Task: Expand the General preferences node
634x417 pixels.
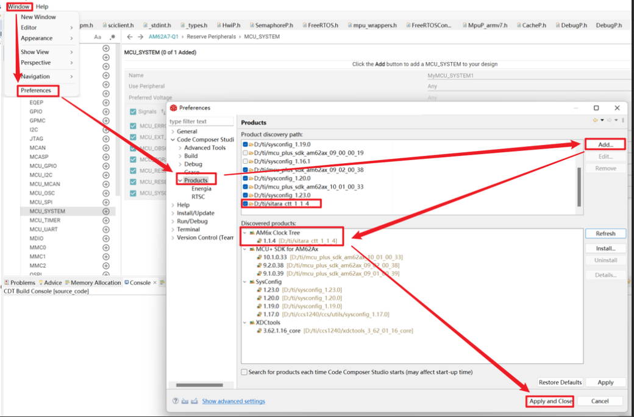Action: pyautogui.click(x=173, y=131)
